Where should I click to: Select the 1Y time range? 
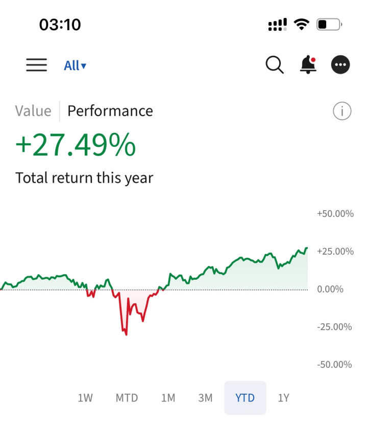coord(283,398)
